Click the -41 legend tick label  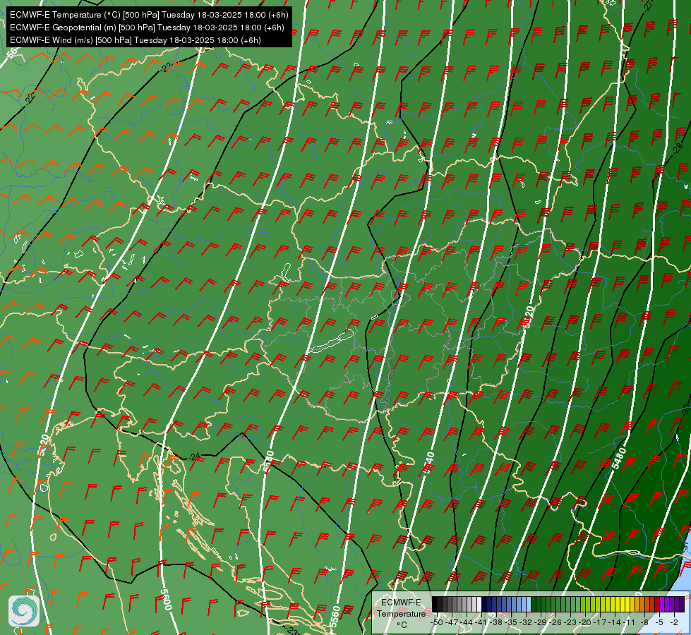coord(481,623)
